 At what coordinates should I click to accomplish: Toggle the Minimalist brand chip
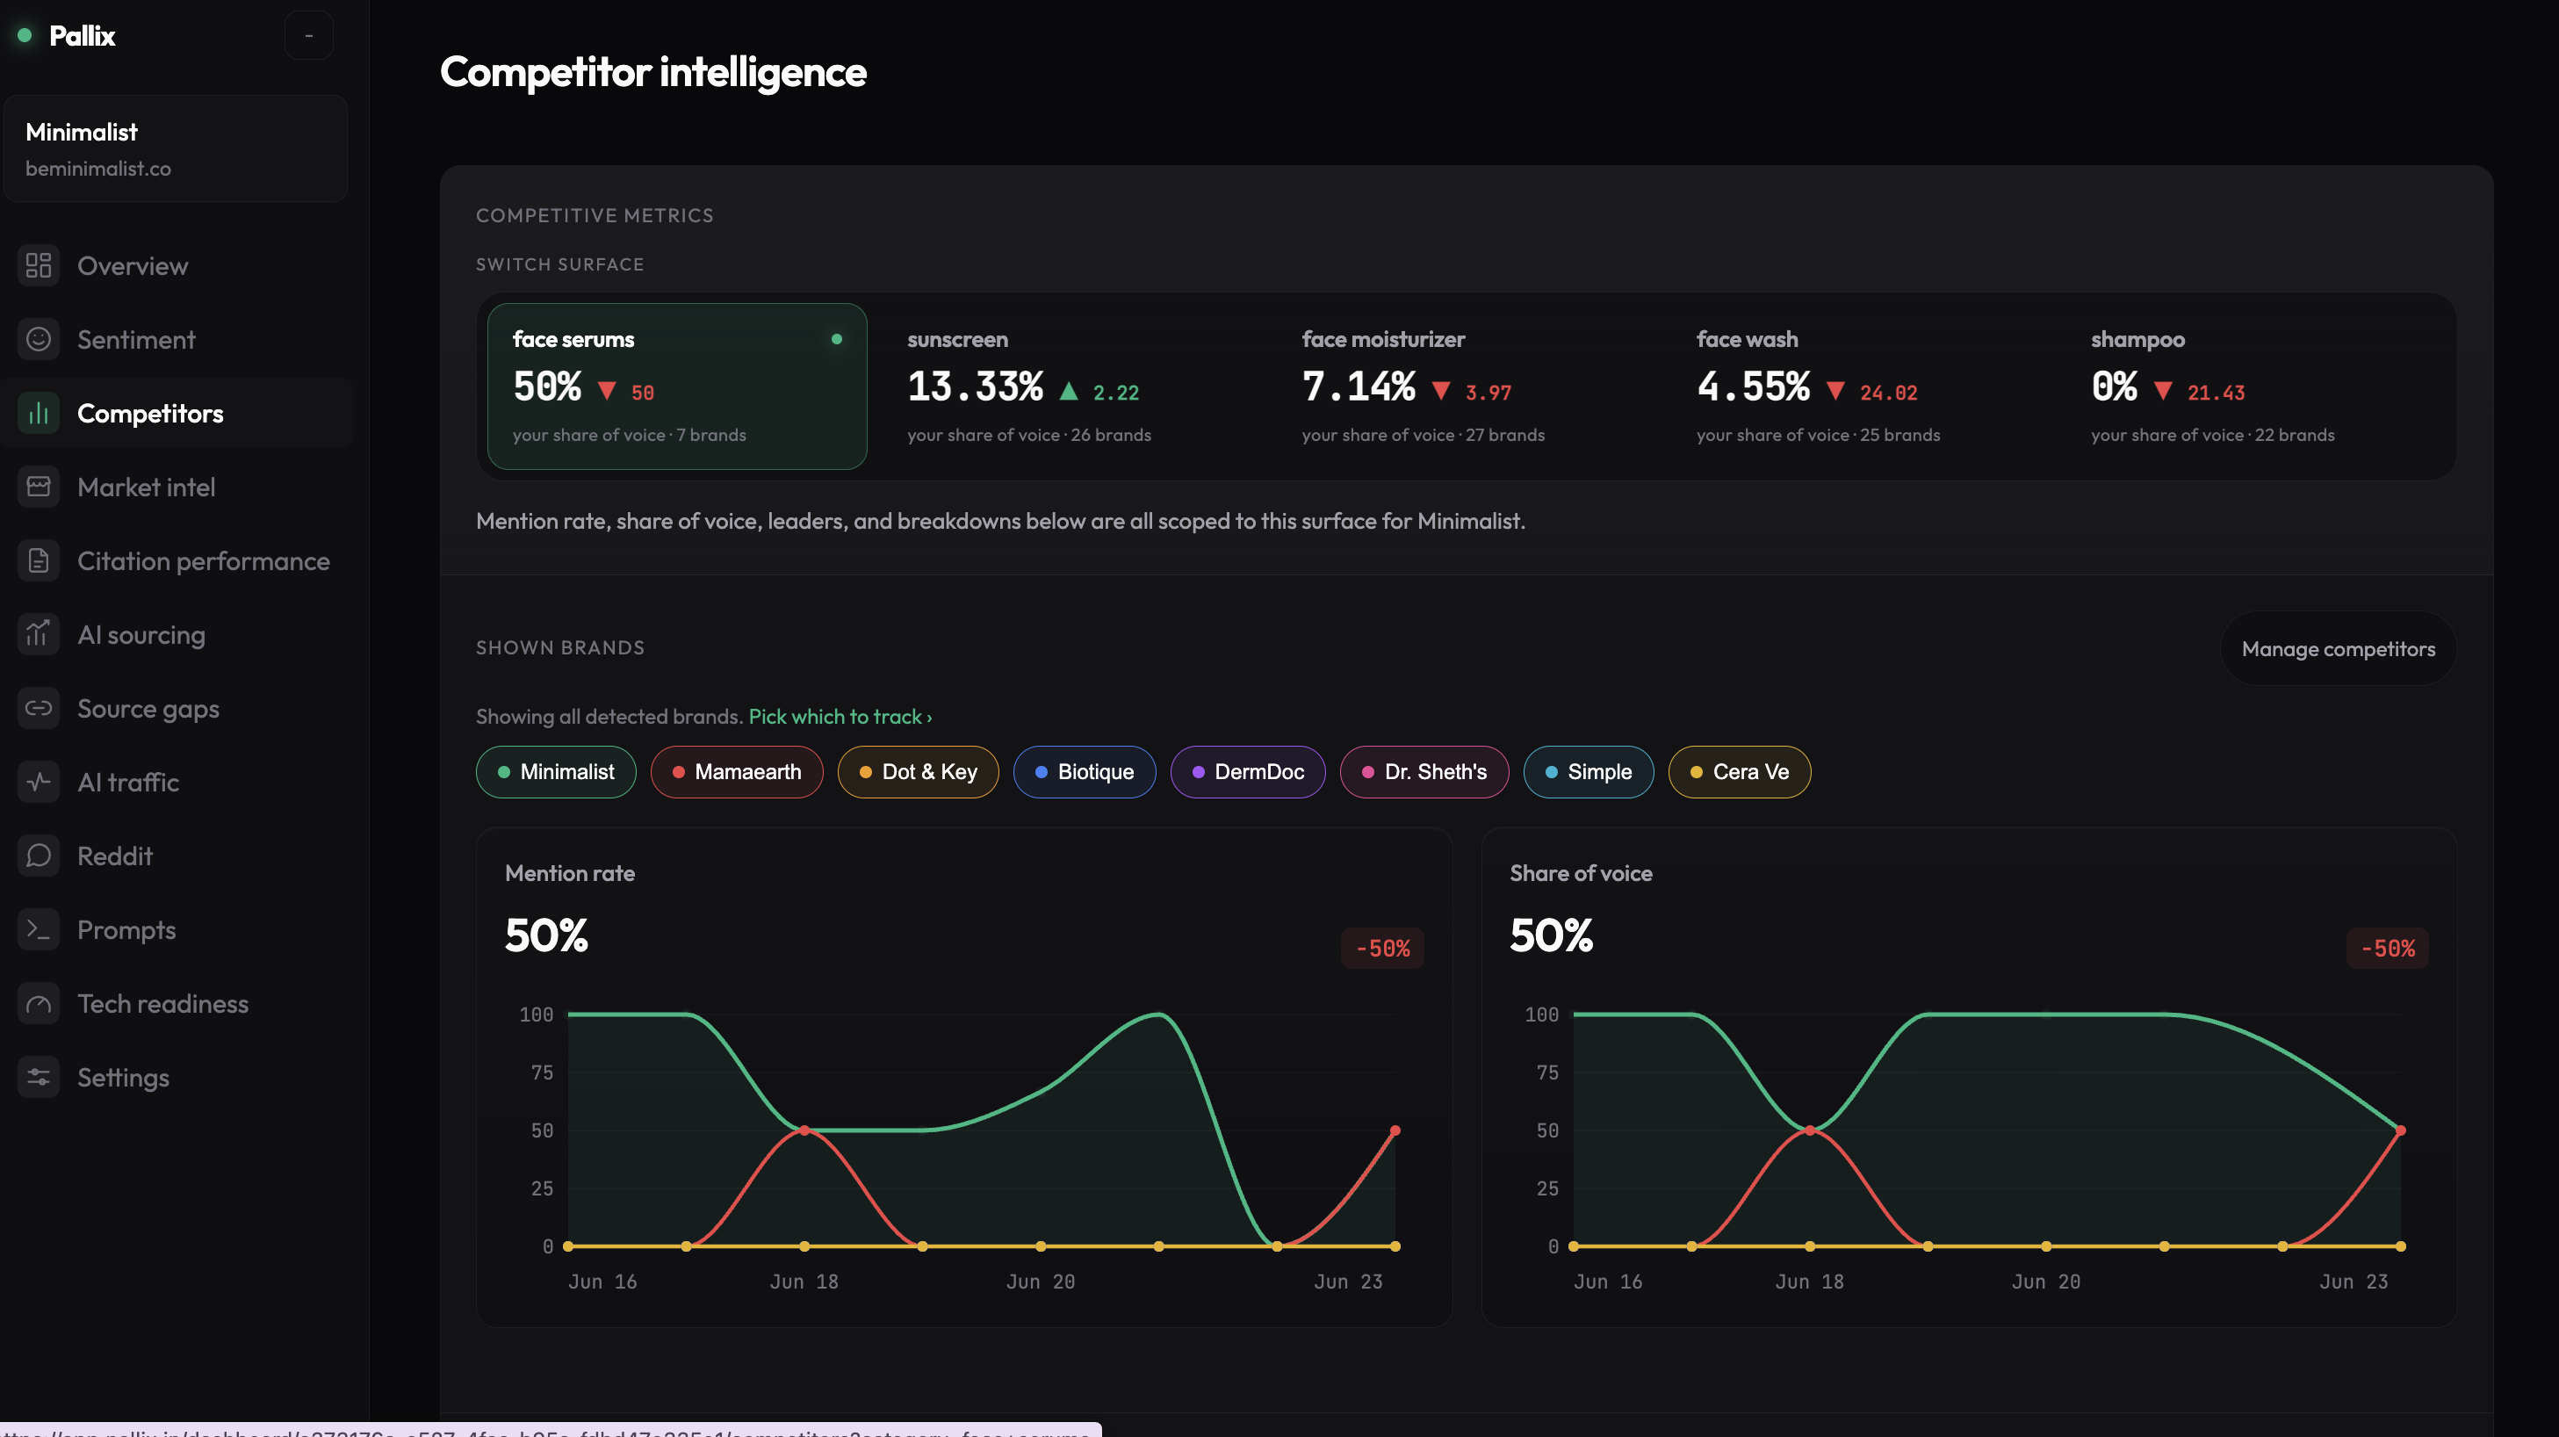point(555,771)
